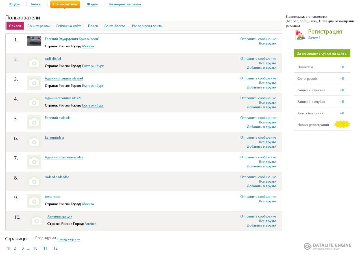Go to page 10
The height and width of the screenshot is (255, 358).
[x=35, y=248]
